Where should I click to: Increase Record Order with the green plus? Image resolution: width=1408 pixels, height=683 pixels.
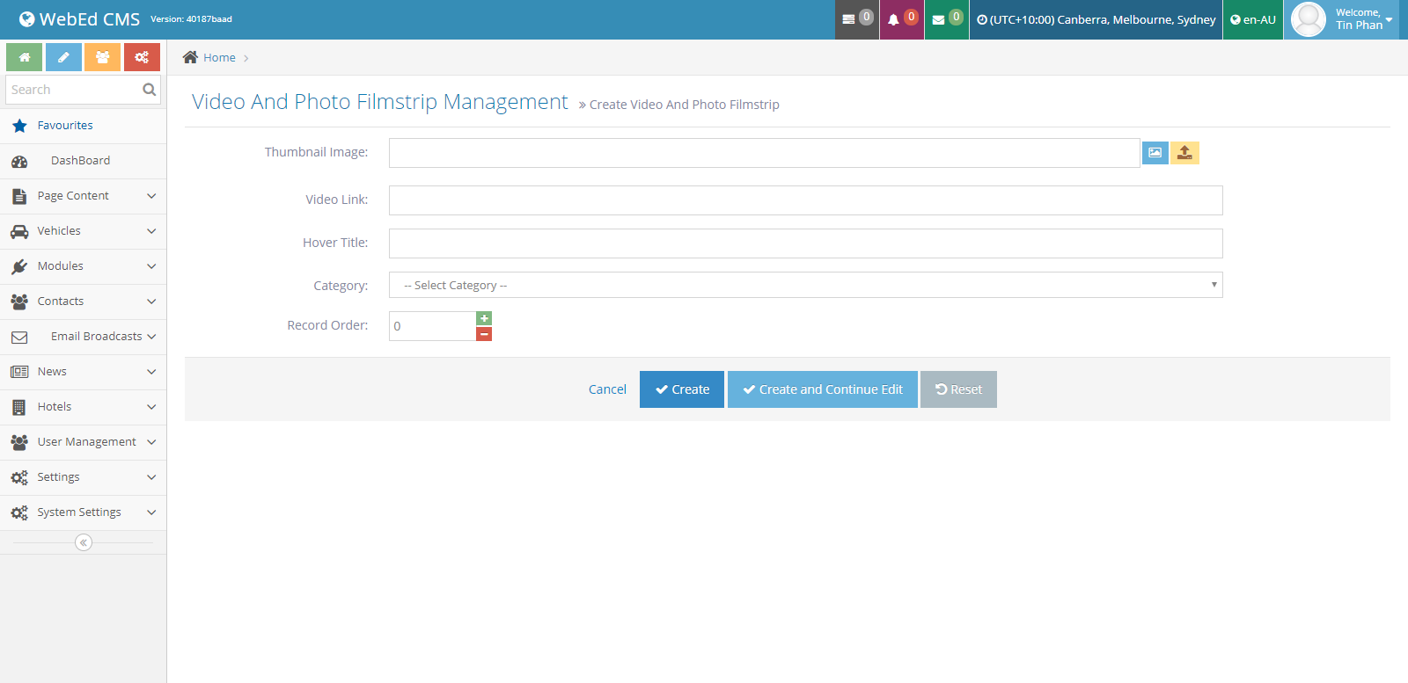pyautogui.click(x=484, y=318)
